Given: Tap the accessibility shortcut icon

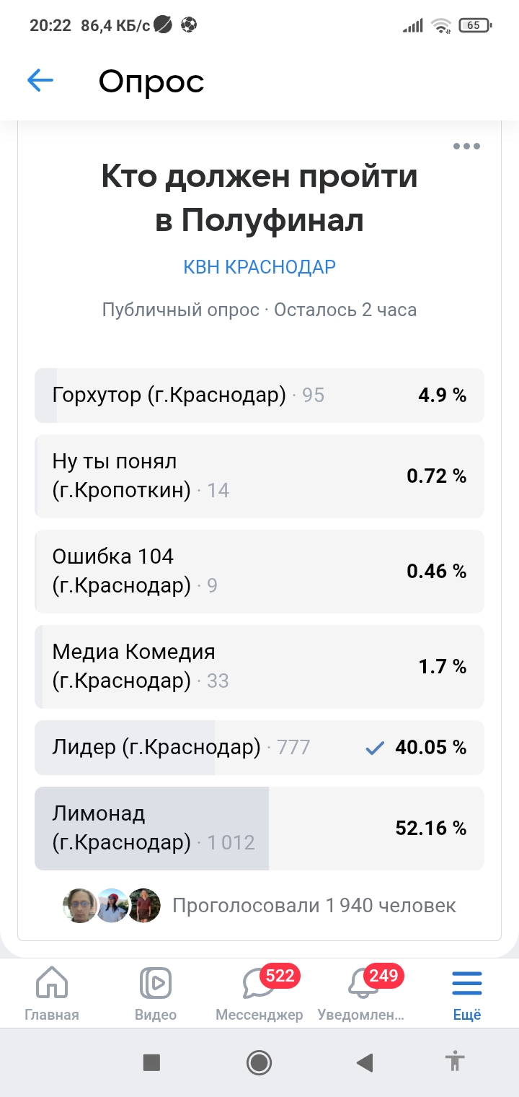Looking at the screenshot, I should click(454, 1062).
